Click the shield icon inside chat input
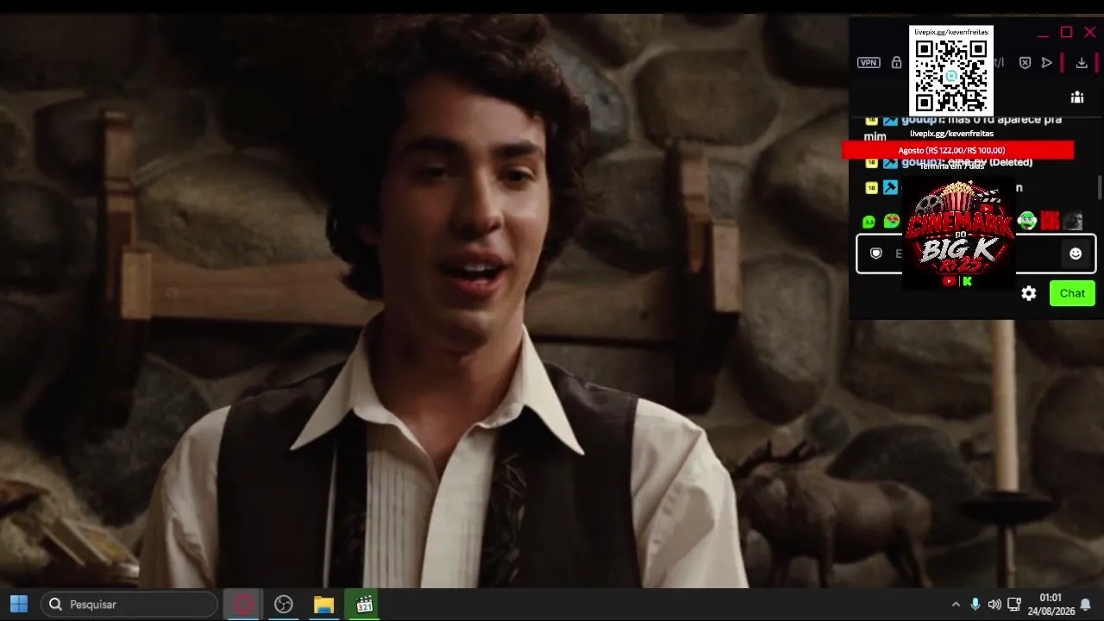The image size is (1104, 621). pyautogui.click(x=876, y=254)
